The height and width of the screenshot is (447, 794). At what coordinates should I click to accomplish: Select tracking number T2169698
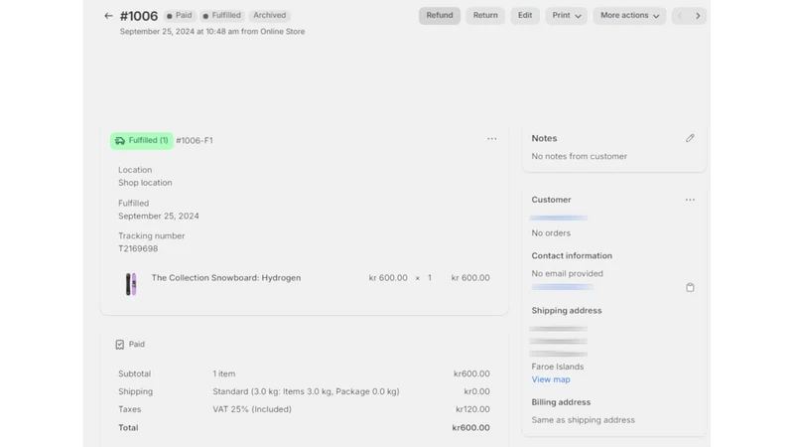[x=138, y=249]
